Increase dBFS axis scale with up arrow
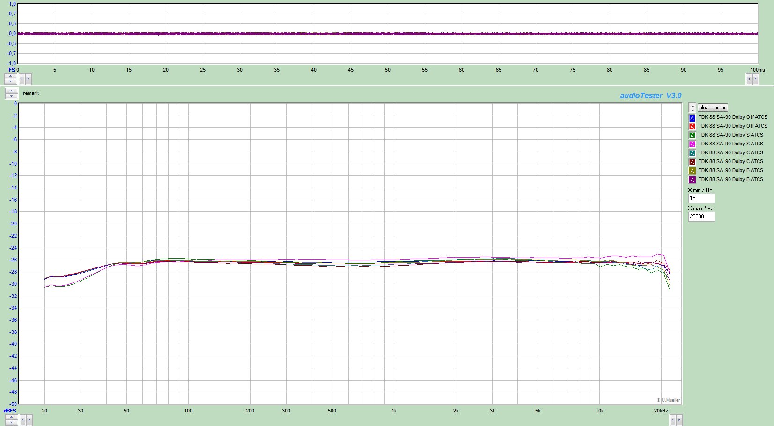 [11, 417]
